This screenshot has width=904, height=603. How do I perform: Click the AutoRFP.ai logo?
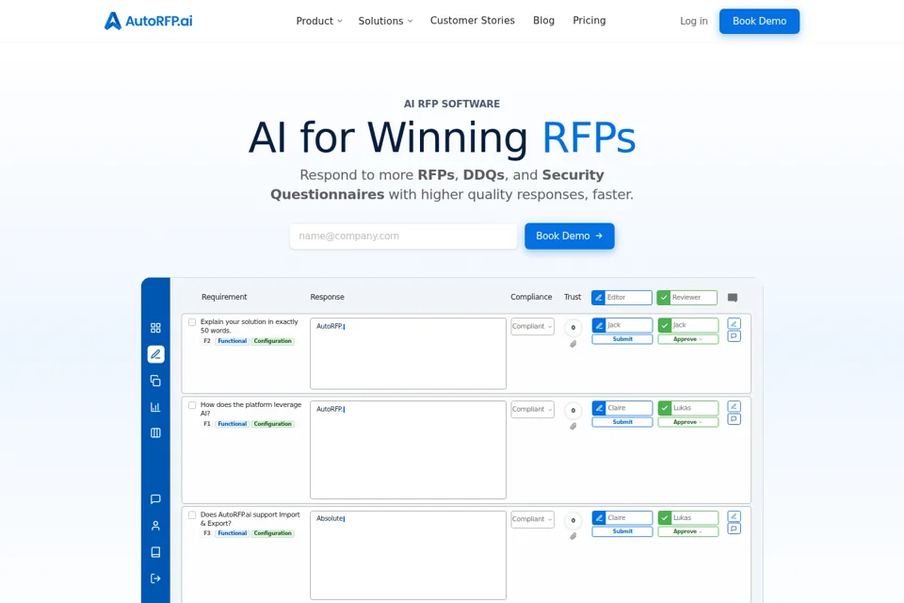(148, 21)
